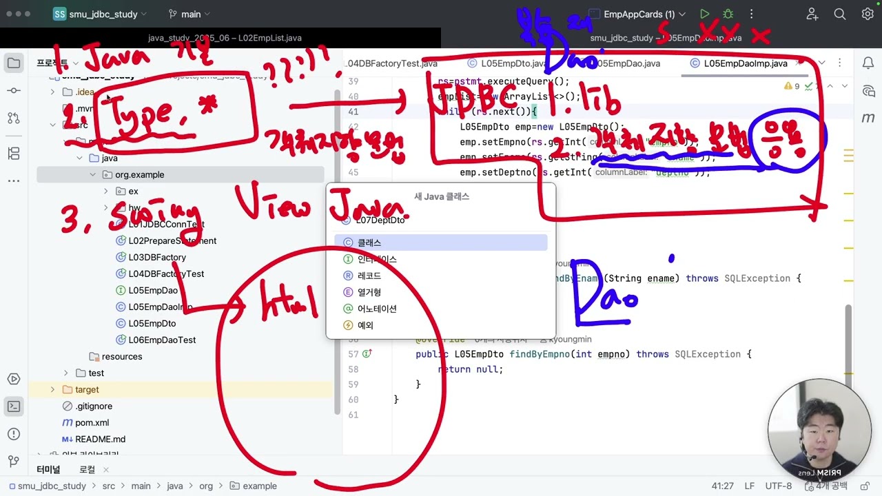Click the gutter implements marker on line 57
The image size is (882, 496).
coord(367,354)
